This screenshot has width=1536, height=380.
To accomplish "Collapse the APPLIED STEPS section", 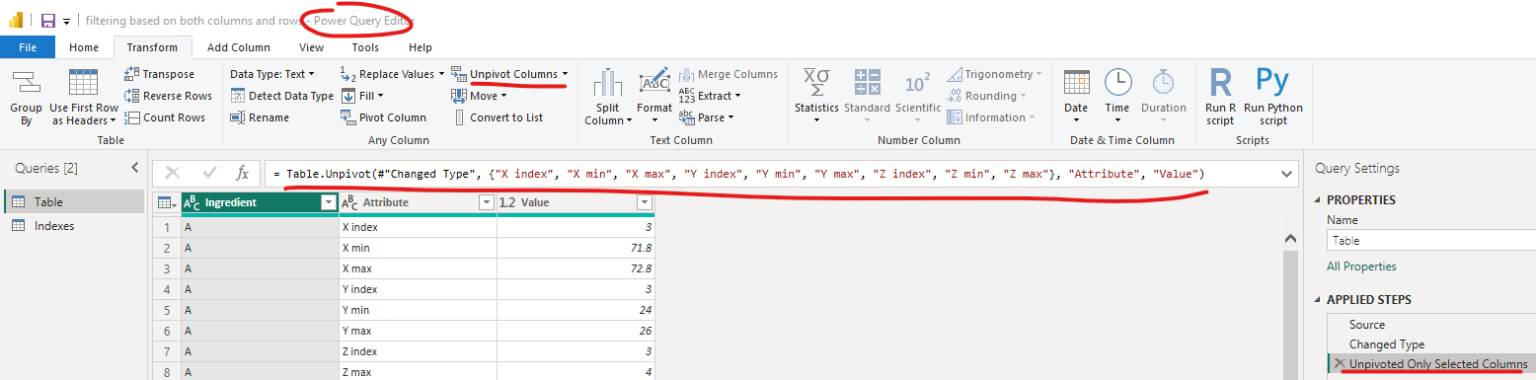I will pos(1319,299).
